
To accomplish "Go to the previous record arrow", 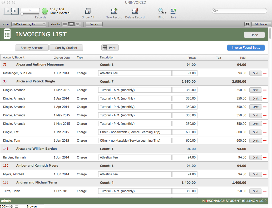I will point(7,11).
